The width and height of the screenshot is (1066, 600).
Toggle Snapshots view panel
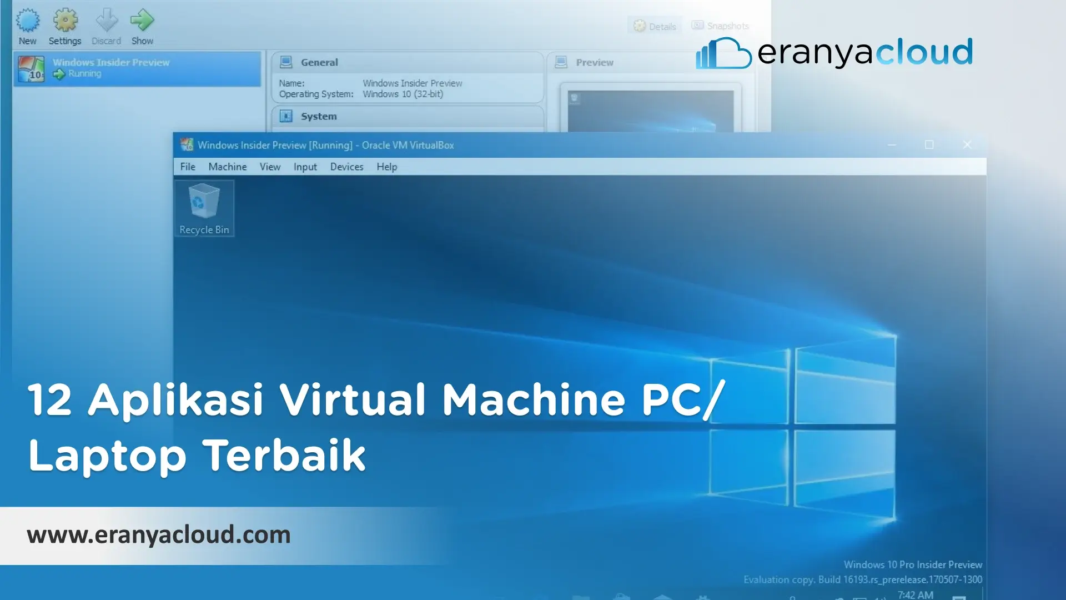(723, 26)
